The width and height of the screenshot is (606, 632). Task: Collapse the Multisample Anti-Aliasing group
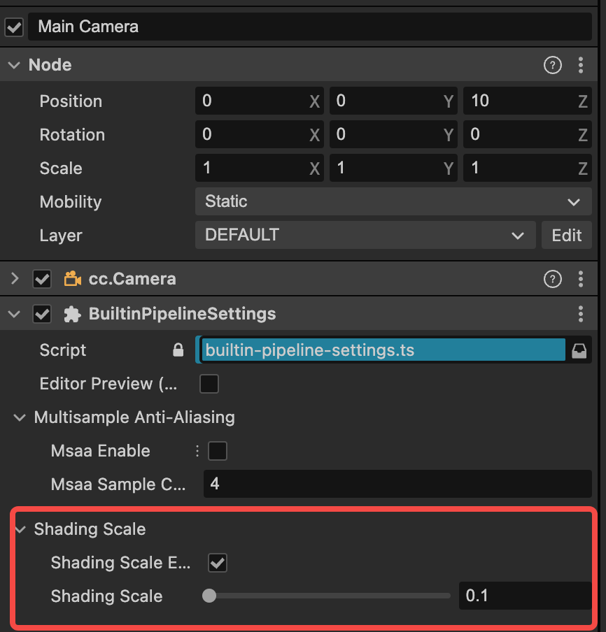tap(20, 418)
